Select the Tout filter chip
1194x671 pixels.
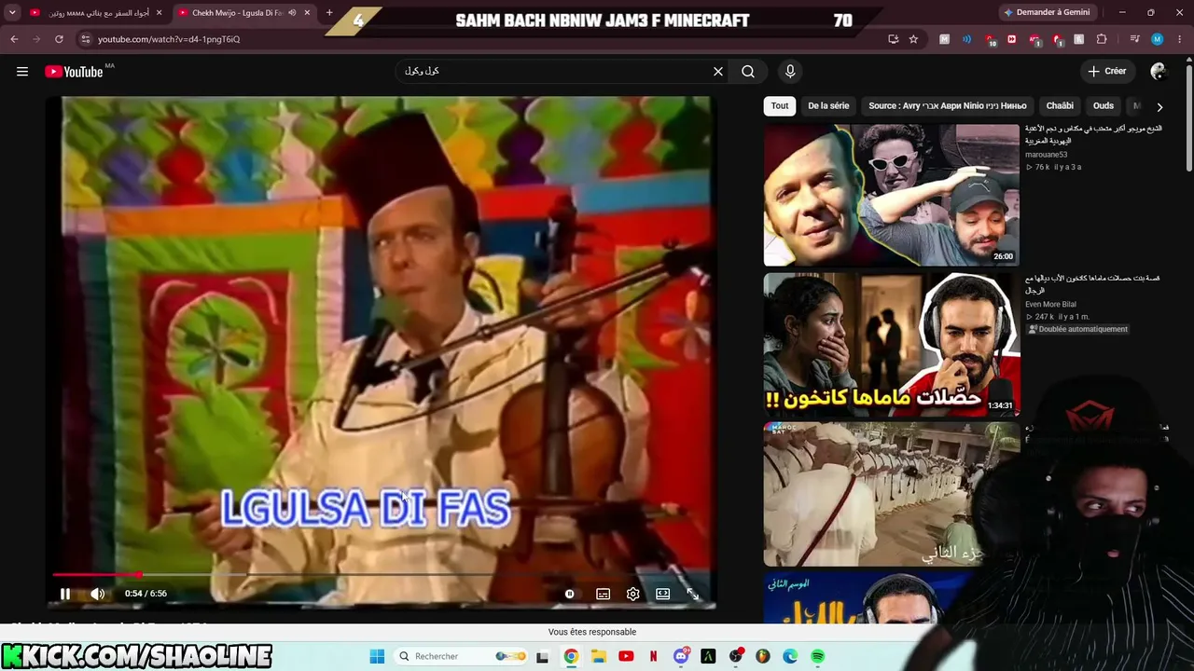click(x=780, y=106)
